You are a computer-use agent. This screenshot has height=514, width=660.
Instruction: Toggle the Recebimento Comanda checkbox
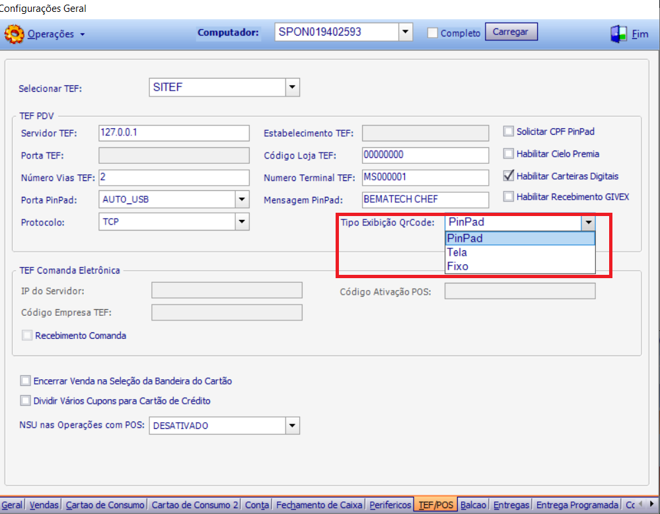coord(27,336)
